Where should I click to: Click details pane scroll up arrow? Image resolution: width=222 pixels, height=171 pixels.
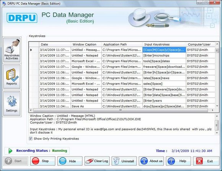tap(217, 116)
